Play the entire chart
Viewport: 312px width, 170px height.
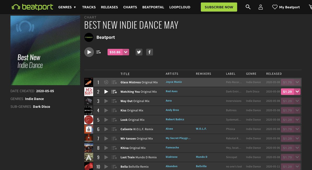point(89,52)
